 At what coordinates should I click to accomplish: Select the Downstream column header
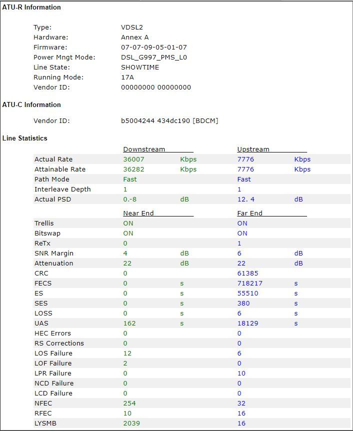(x=144, y=149)
